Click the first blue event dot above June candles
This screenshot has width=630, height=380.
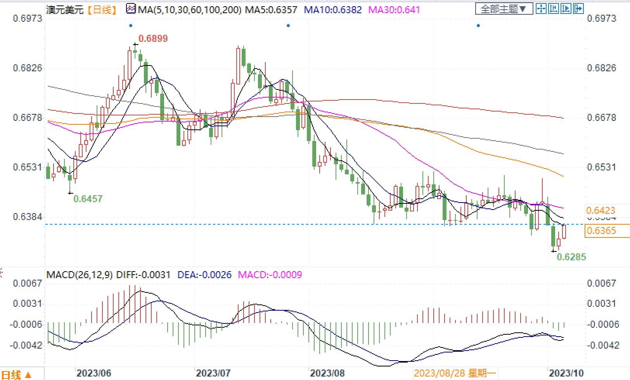pyautogui.click(x=131, y=26)
